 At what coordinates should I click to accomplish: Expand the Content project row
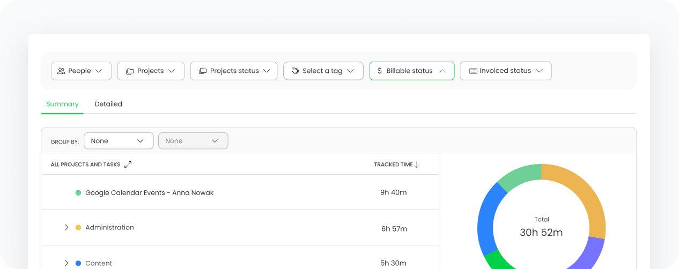pyautogui.click(x=67, y=263)
